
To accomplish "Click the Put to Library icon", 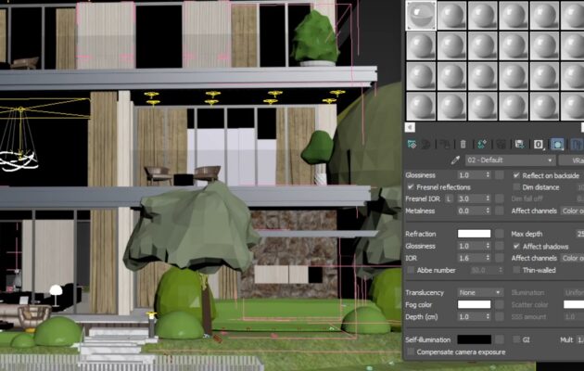I will [x=520, y=144].
